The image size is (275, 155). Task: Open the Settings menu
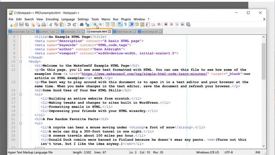(x=83, y=19)
